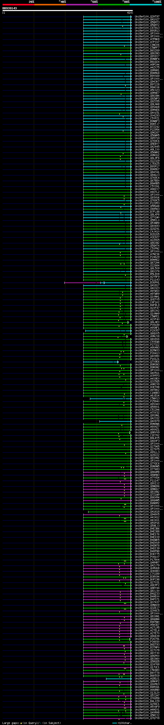Screen dimensions: 164x725
Task: Click the label UniRef100_B6K5S9
Action: click(x=147, y=676)
